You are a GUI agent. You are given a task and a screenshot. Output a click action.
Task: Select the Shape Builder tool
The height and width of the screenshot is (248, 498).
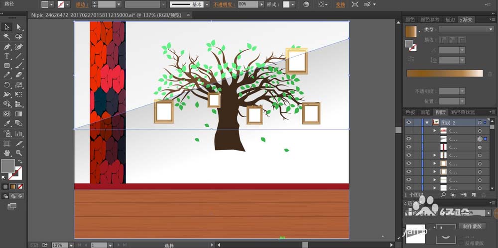(x=6, y=104)
